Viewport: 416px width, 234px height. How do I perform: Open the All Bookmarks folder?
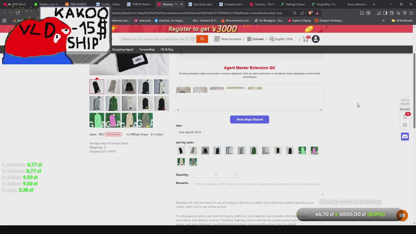click(x=402, y=20)
